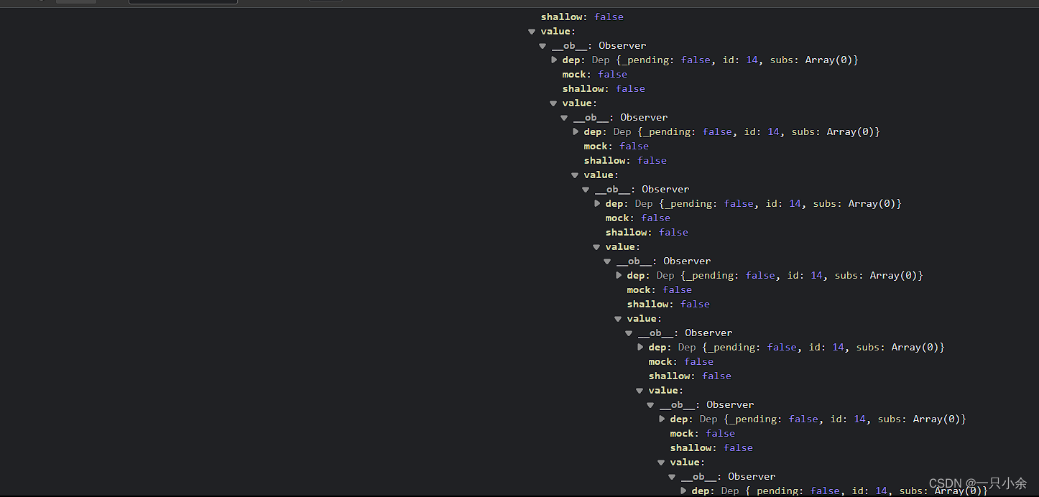The height and width of the screenshot is (497, 1039).
Task: Select 'shallow: false' under the third-level Observer
Action: [647, 232]
